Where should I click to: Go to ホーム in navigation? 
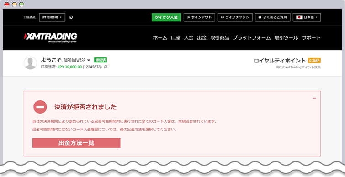tap(160, 38)
